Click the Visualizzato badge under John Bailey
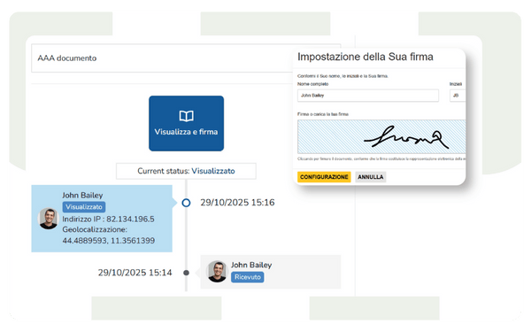The image size is (531, 332). pos(84,206)
